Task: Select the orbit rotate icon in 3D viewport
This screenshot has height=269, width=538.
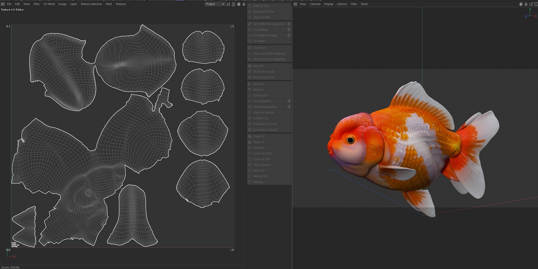Action: tap(531, 4)
